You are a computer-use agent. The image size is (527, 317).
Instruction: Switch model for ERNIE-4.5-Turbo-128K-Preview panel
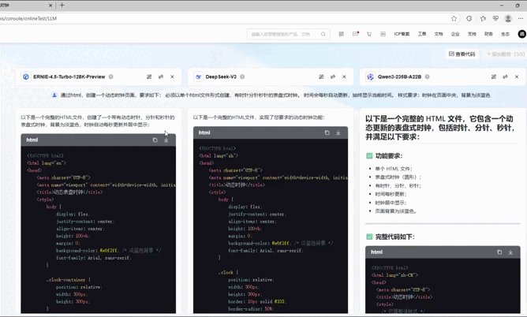pyautogui.click(x=161, y=77)
